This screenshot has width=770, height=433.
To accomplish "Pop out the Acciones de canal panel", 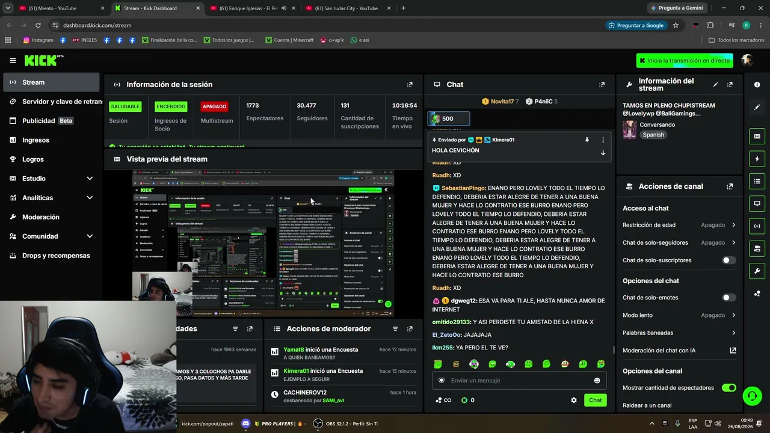I will tap(730, 186).
